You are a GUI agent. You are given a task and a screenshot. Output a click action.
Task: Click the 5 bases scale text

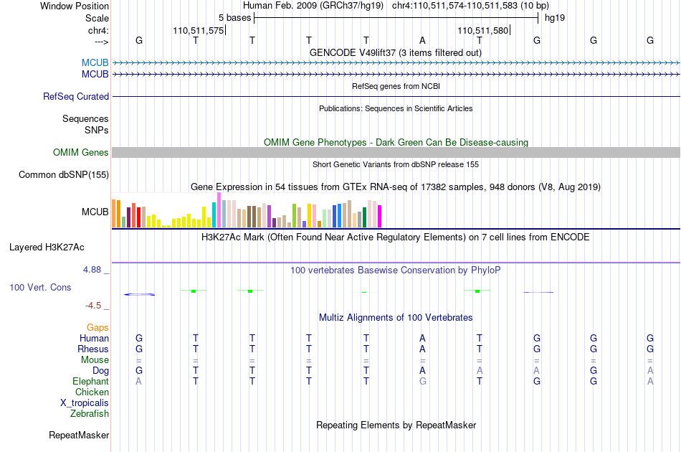click(234, 18)
